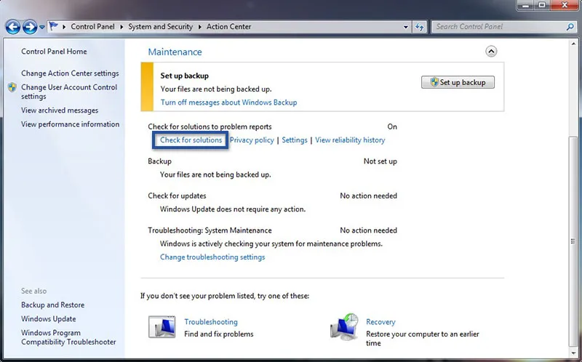582x362 pixels.
Task: Click the Back navigation arrow
Action: 12,27
